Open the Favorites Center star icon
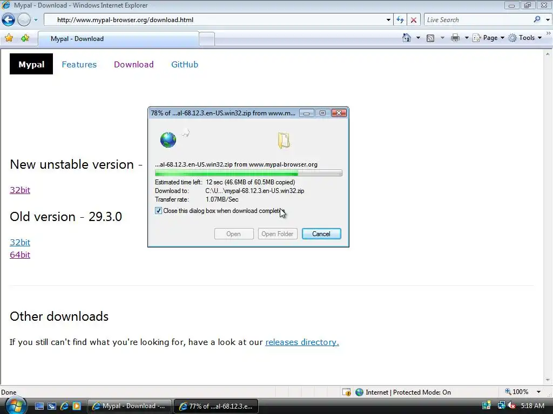 point(9,38)
